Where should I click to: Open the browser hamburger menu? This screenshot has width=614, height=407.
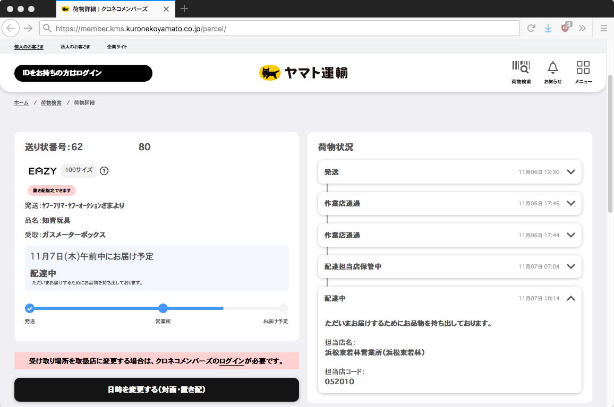604,28
